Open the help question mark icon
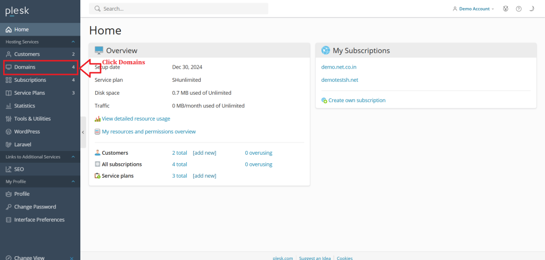The image size is (545, 260). tap(518, 9)
